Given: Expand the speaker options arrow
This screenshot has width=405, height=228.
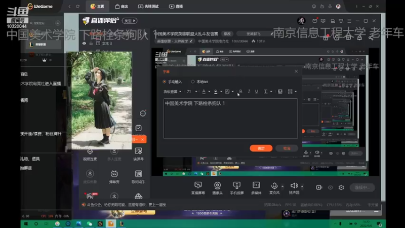Looking at the screenshot, I should pos(302,186).
